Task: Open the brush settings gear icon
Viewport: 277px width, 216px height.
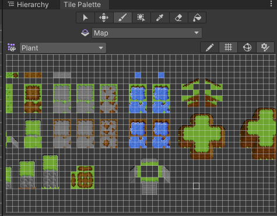Action: pyautogui.click(x=265, y=47)
